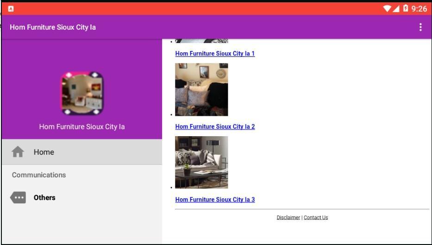432x245 pixels.
Task: Click the battery status icon
Action: (406, 8)
